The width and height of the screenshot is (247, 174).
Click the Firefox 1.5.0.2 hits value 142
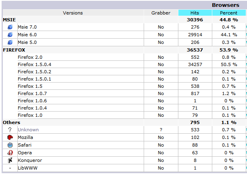[195, 72]
